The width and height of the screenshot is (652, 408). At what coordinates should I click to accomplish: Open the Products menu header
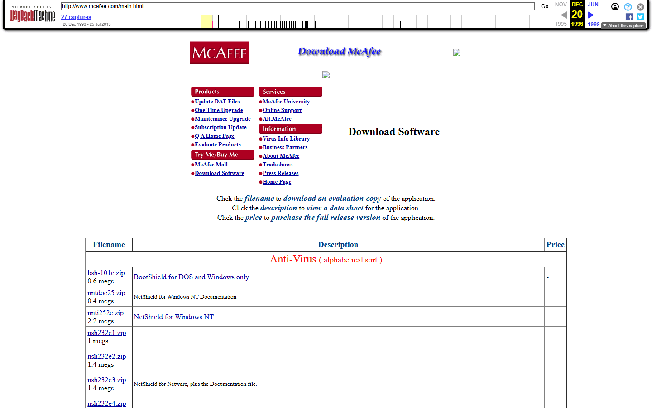point(223,92)
